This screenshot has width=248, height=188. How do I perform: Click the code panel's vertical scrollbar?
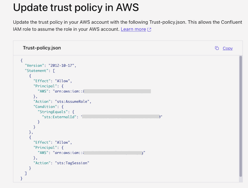click(x=240, y=115)
